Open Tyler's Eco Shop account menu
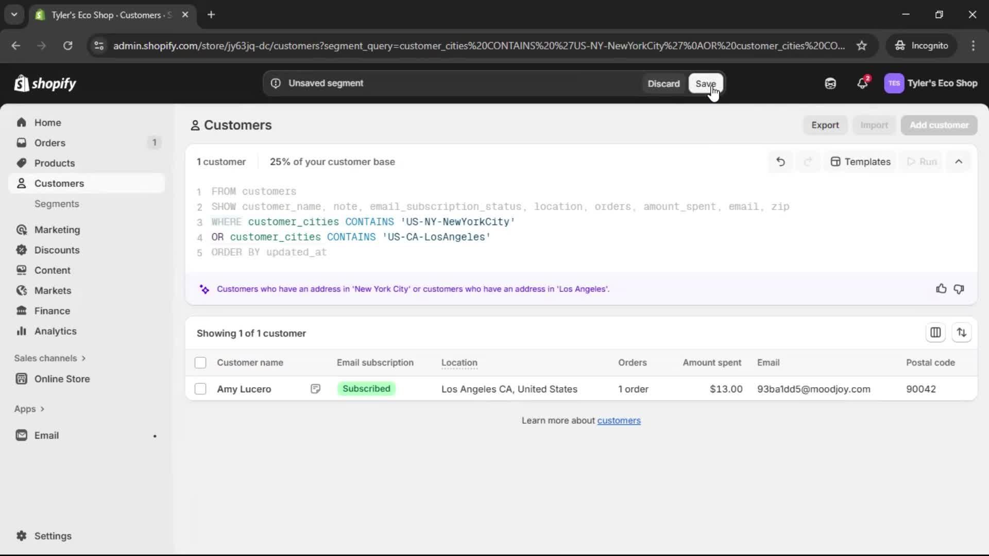989x556 pixels. tap(931, 83)
